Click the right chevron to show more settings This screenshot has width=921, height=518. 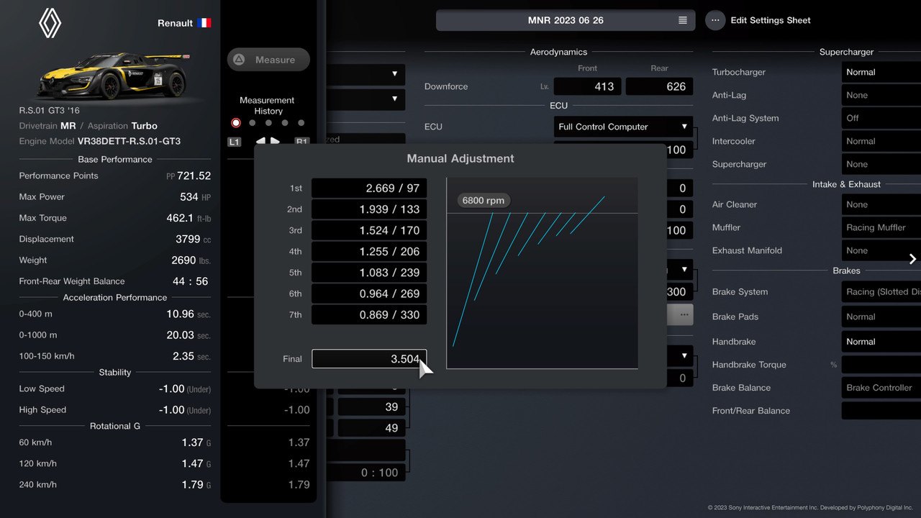[912, 259]
